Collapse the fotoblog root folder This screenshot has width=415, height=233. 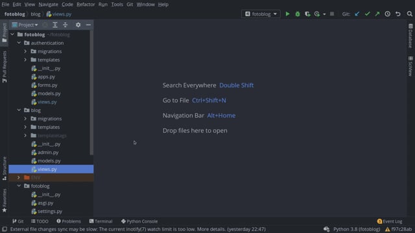tap(12, 34)
